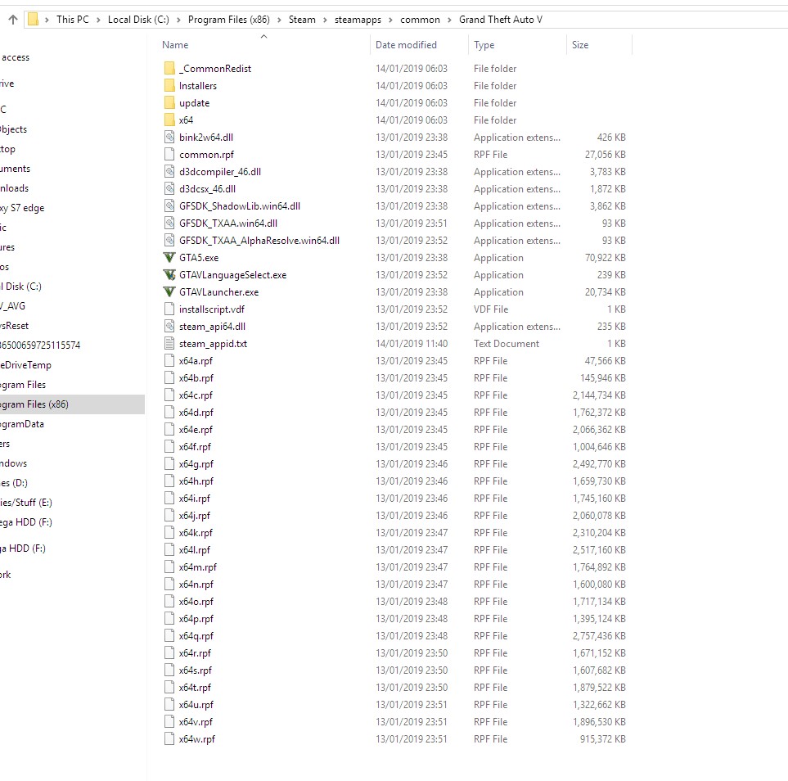Navigate to Steam breadcrumb
Viewport: 788px width, 781px height.
pos(302,20)
